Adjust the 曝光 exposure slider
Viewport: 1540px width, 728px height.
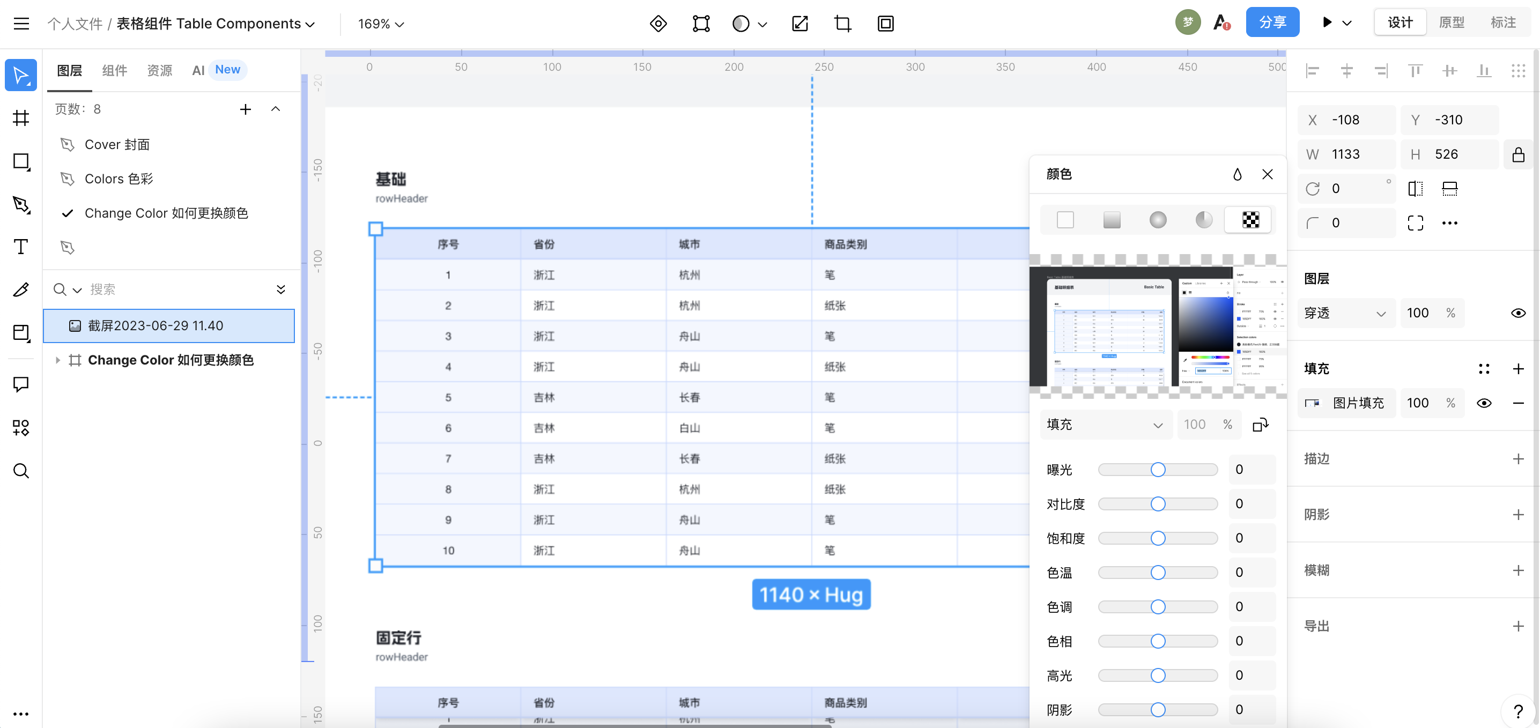(1158, 470)
